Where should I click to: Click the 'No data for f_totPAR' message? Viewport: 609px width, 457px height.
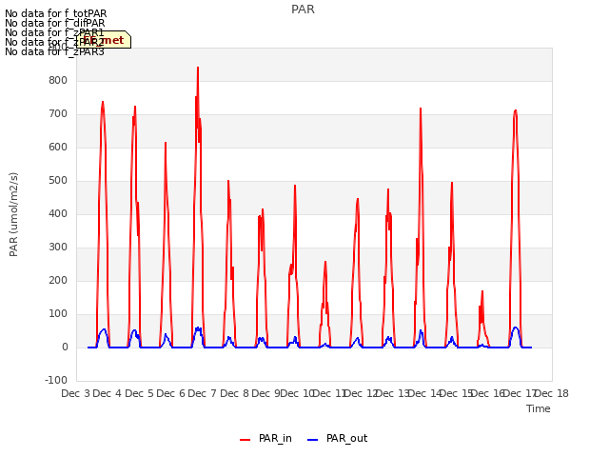pyautogui.click(x=56, y=13)
